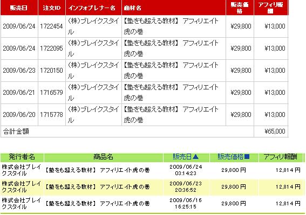Click sale time 2009/06/16 16:25:15

tap(186, 204)
